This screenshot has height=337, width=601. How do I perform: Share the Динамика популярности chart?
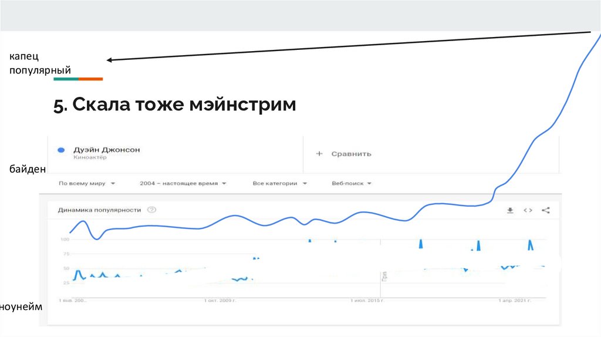tap(546, 210)
